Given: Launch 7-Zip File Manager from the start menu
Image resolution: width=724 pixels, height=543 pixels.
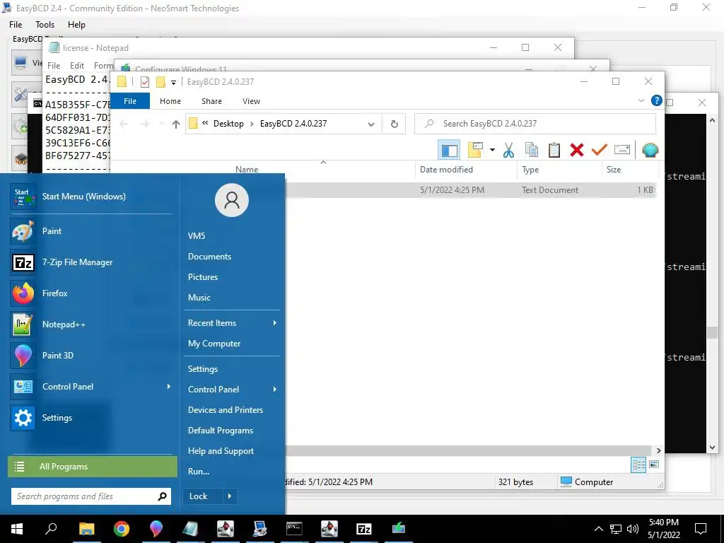Looking at the screenshot, I should pyautogui.click(x=91, y=262).
